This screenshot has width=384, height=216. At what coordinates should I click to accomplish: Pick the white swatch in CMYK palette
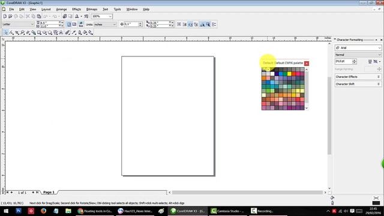[272, 74]
